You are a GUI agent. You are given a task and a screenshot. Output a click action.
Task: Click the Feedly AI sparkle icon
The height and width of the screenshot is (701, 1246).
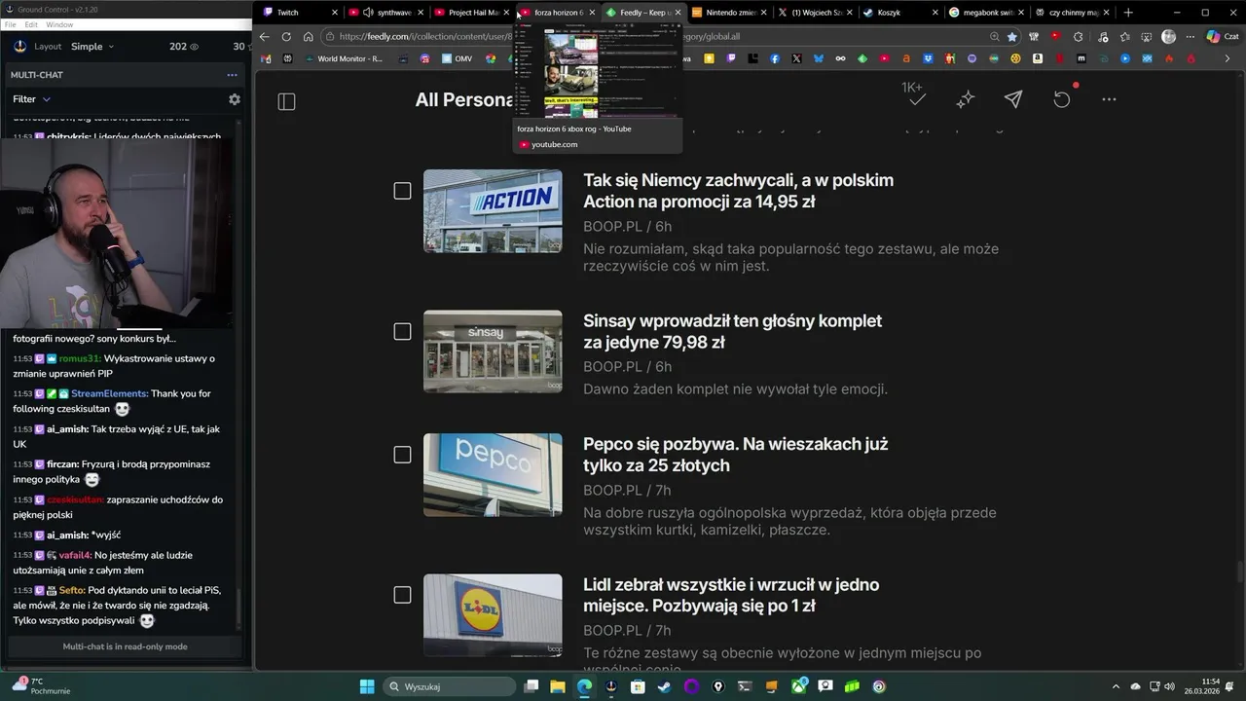(965, 99)
